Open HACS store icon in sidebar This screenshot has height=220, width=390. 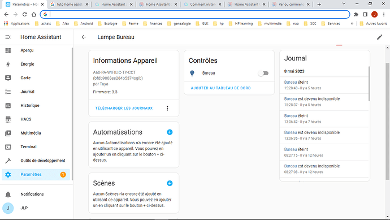[8, 119]
